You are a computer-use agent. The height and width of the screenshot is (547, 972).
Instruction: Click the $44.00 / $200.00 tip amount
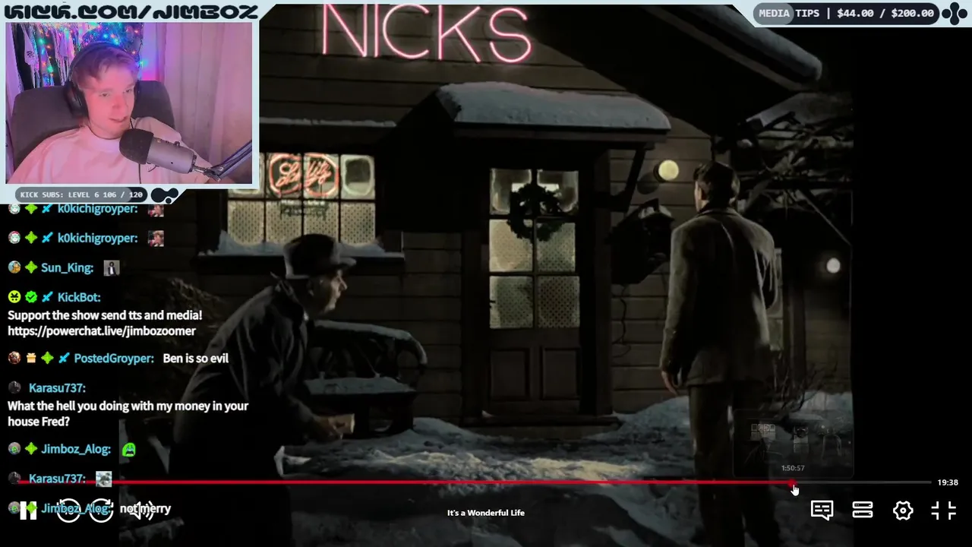[x=885, y=13]
